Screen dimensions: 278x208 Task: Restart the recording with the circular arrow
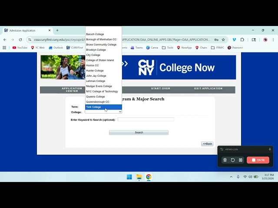(x=233, y=160)
